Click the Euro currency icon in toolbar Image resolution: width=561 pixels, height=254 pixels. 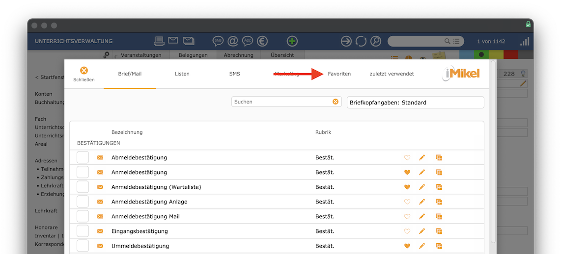tap(263, 41)
